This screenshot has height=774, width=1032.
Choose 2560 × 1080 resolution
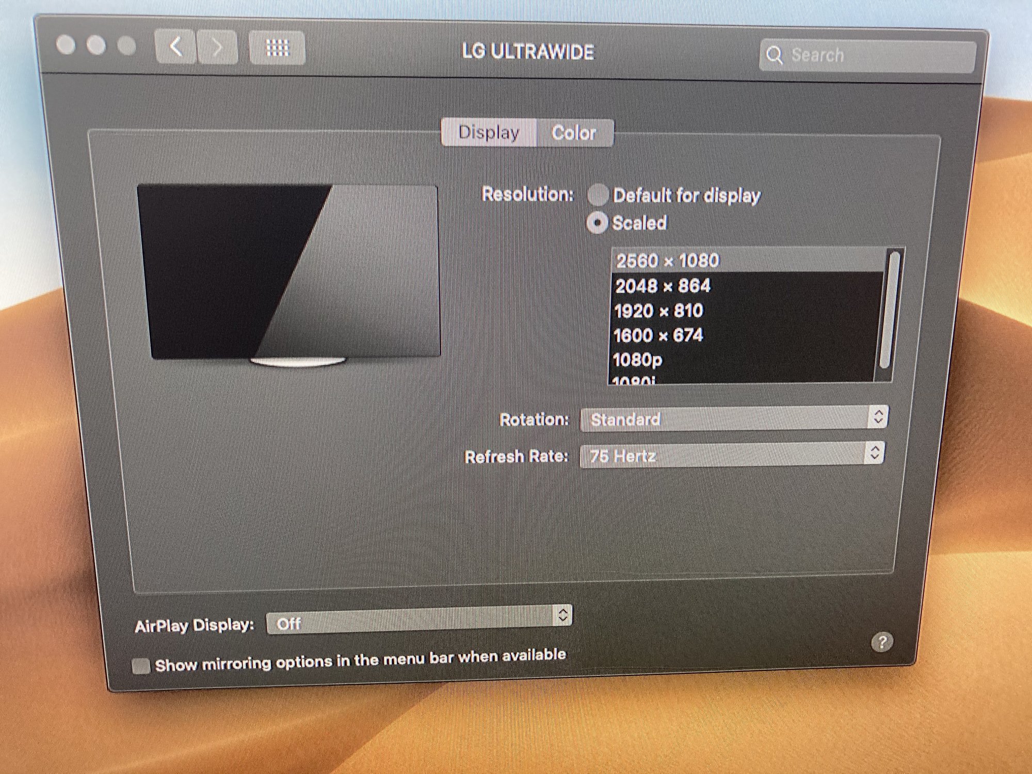[x=748, y=261]
